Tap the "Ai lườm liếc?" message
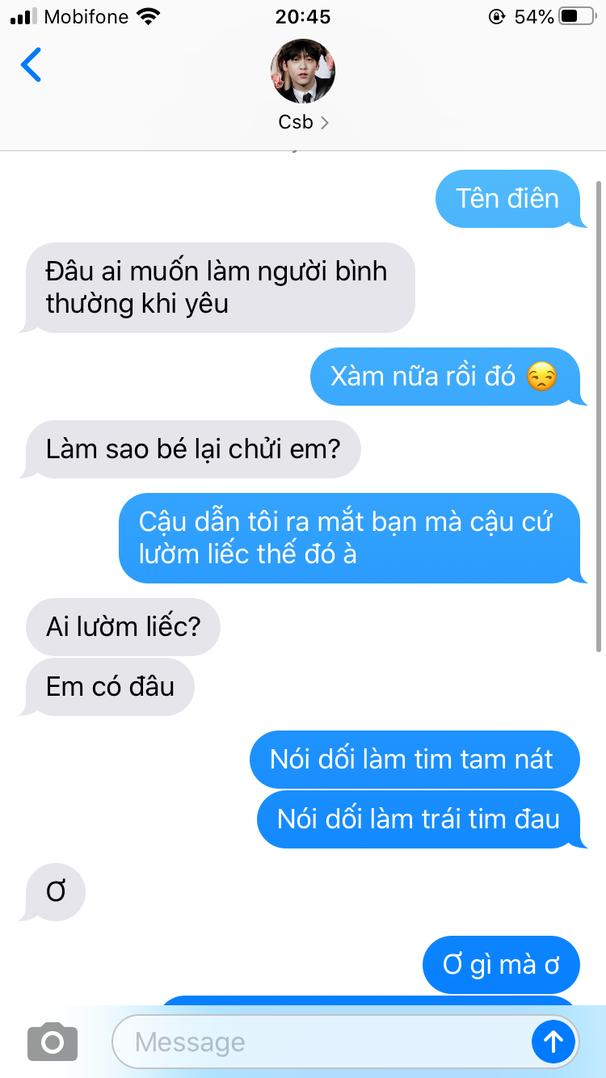Image resolution: width=606 pixels, height=1078 pixels. click(123, 627)
